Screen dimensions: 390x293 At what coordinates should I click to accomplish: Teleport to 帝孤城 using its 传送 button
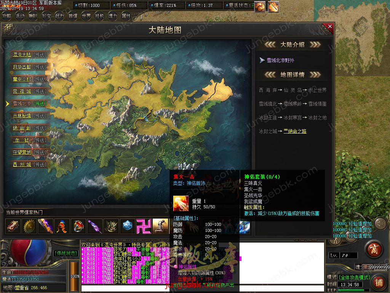coord(40,91)
